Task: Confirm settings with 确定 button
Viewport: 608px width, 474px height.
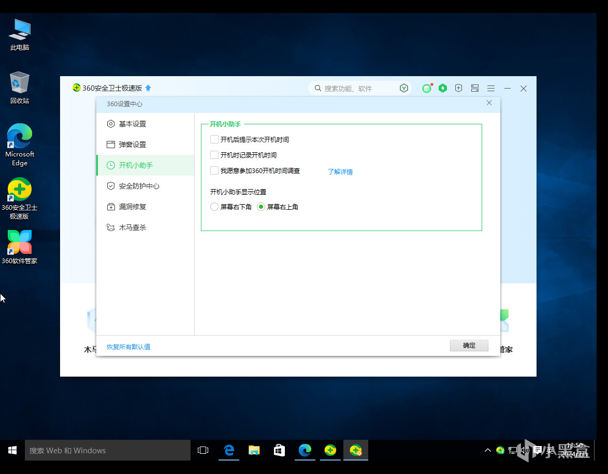Action: [469, 345]
